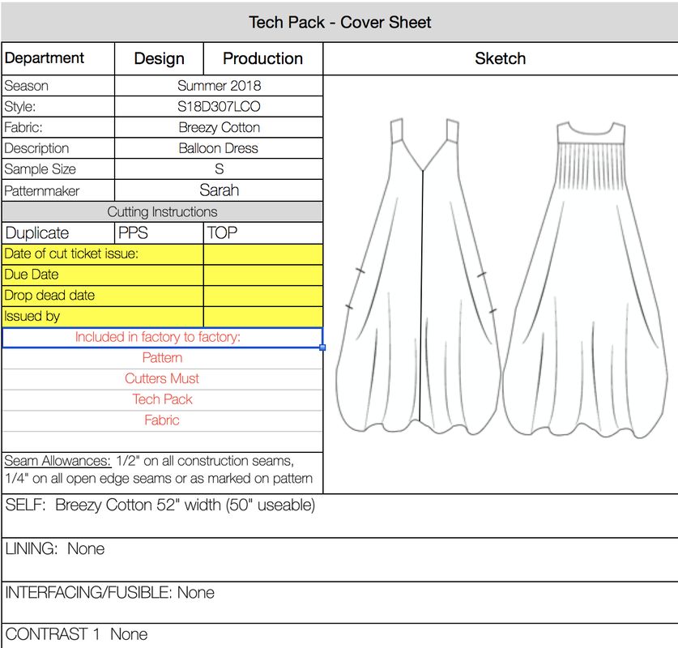This screenshot has height=648, width=678.
Task: Select the Seam Allowances note cell
Action: 162,470
